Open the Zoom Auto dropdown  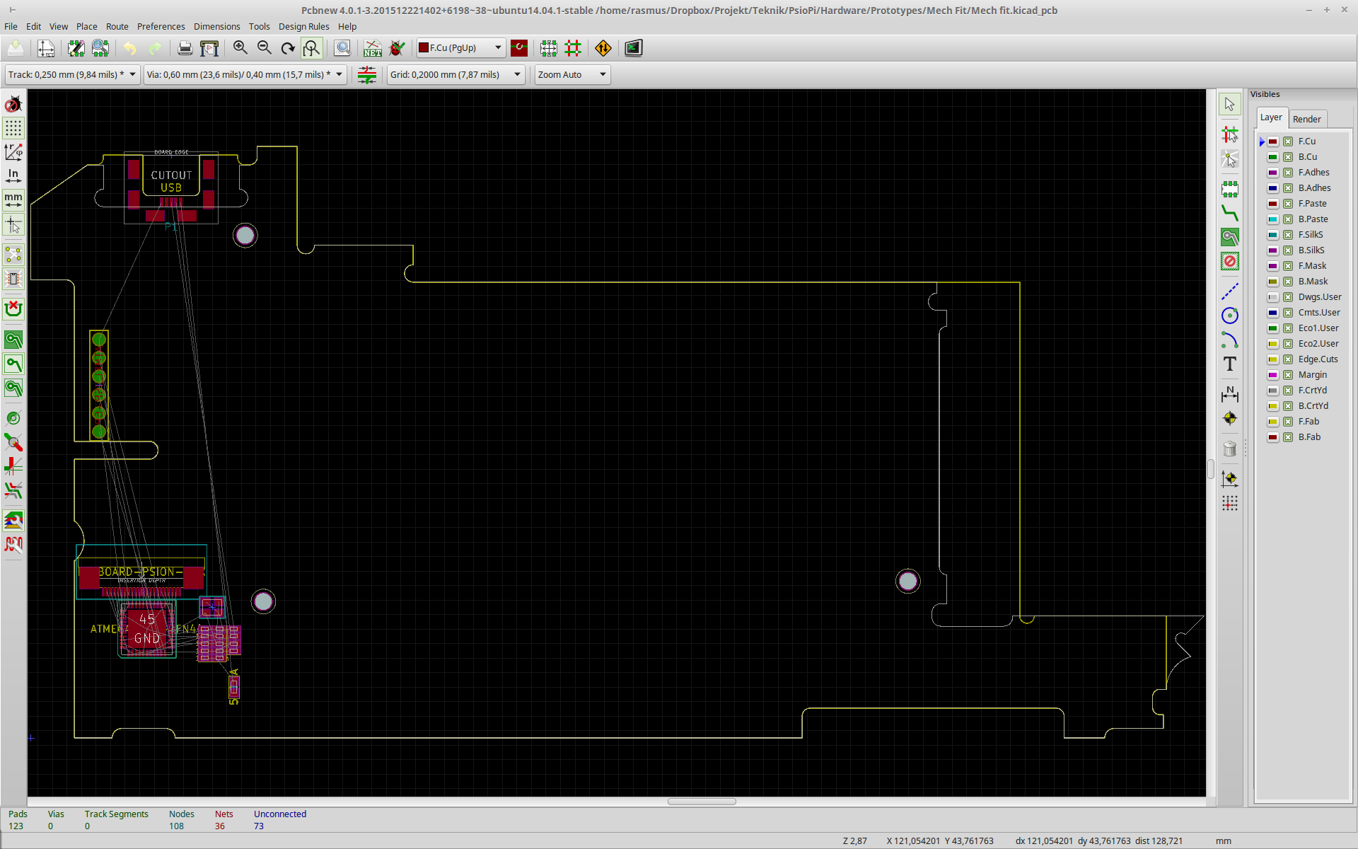pos(572,74)
